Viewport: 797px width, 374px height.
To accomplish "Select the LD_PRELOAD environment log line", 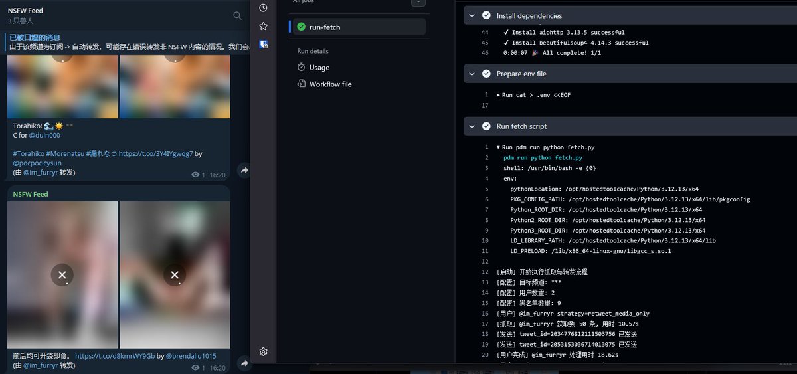I will 590,251.
